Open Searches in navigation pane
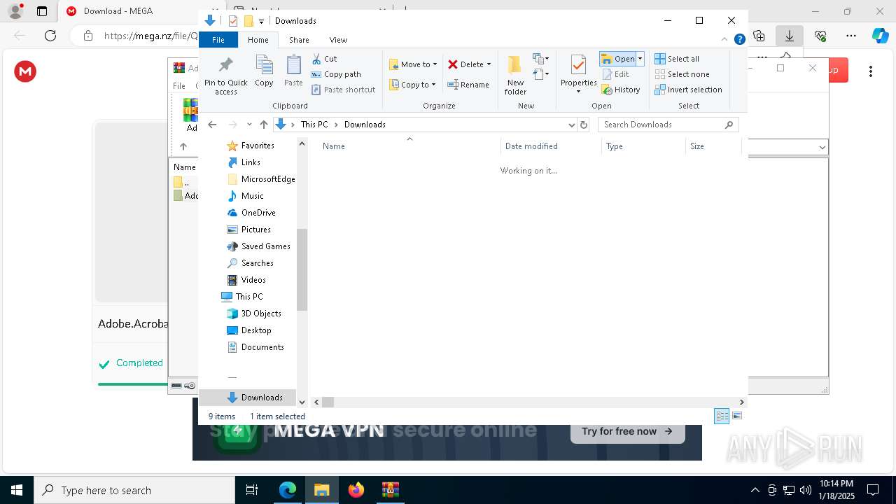Image resolution: width=896 pixels, height=504 pixels. 250,263
